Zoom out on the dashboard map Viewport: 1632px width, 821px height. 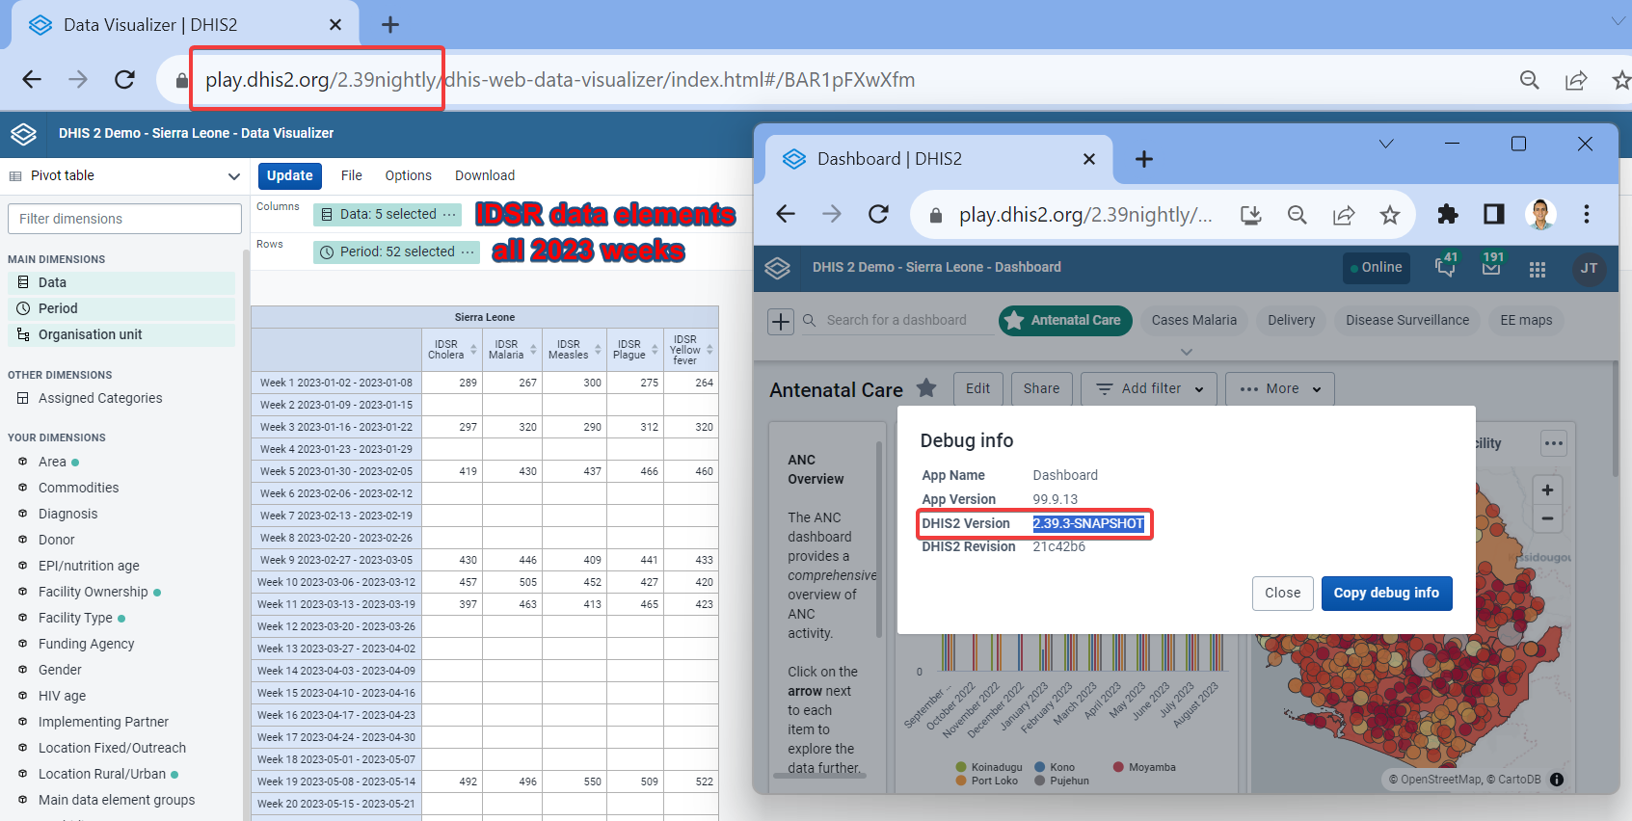tap(1547, 518)
